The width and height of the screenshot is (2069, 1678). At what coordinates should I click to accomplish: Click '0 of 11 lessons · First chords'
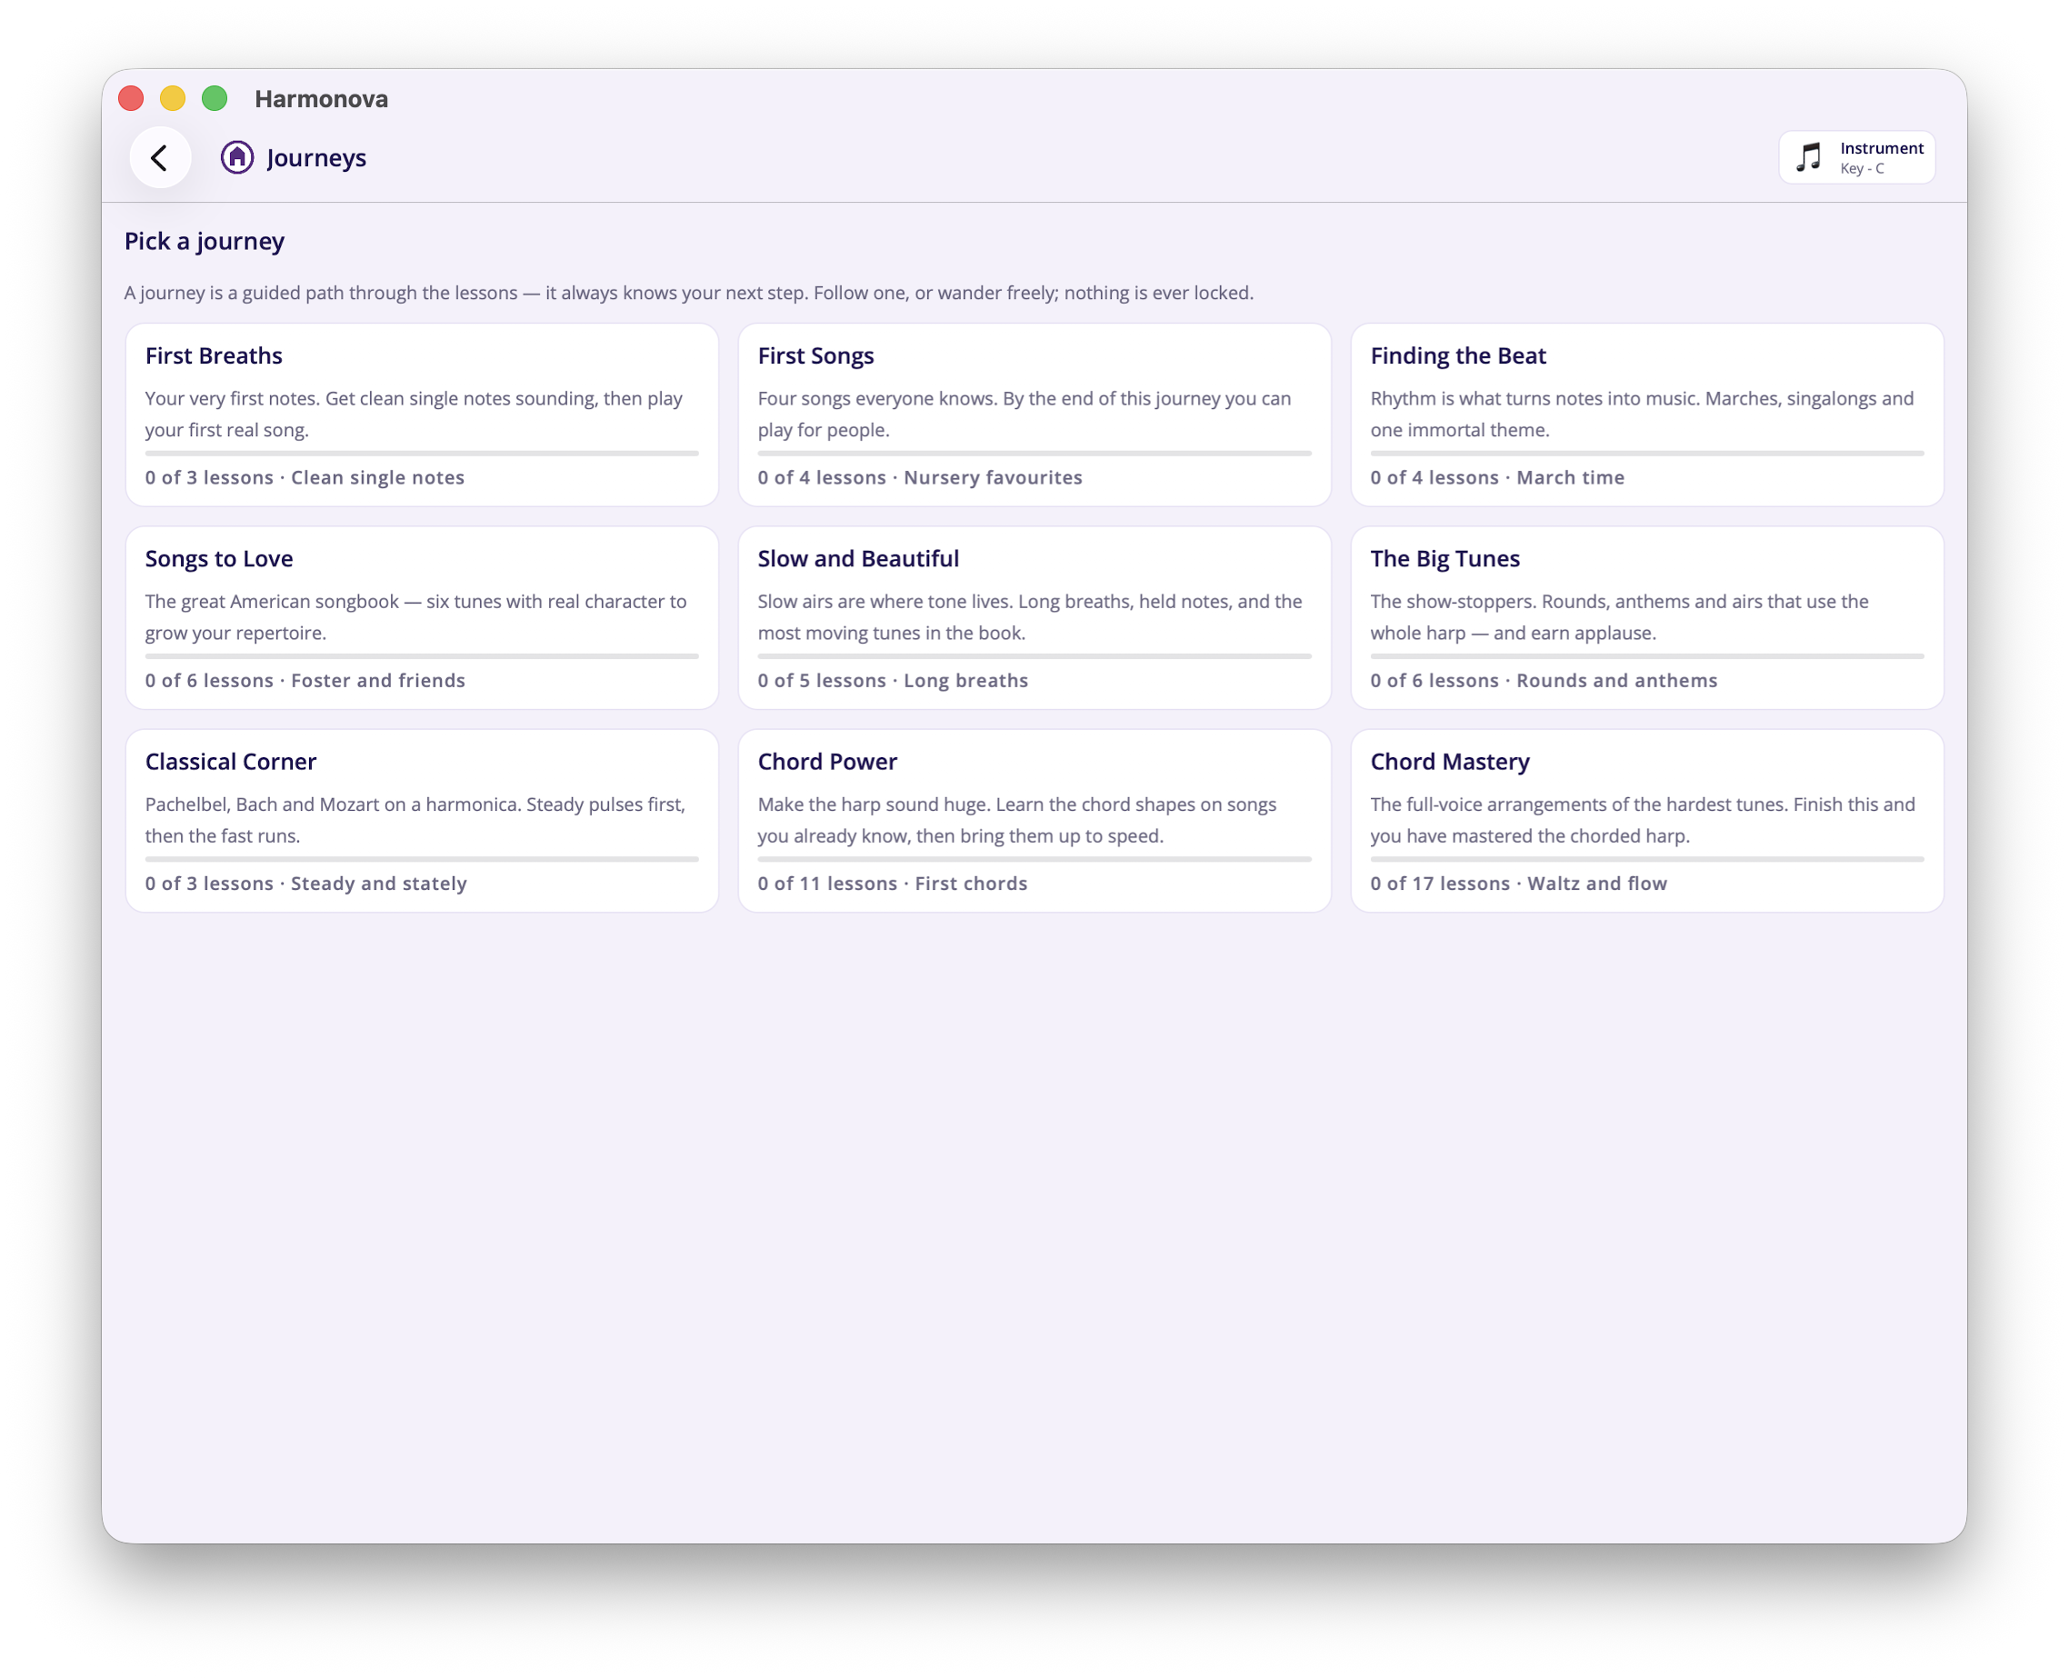pyautogui.click(x=893, y=884)
